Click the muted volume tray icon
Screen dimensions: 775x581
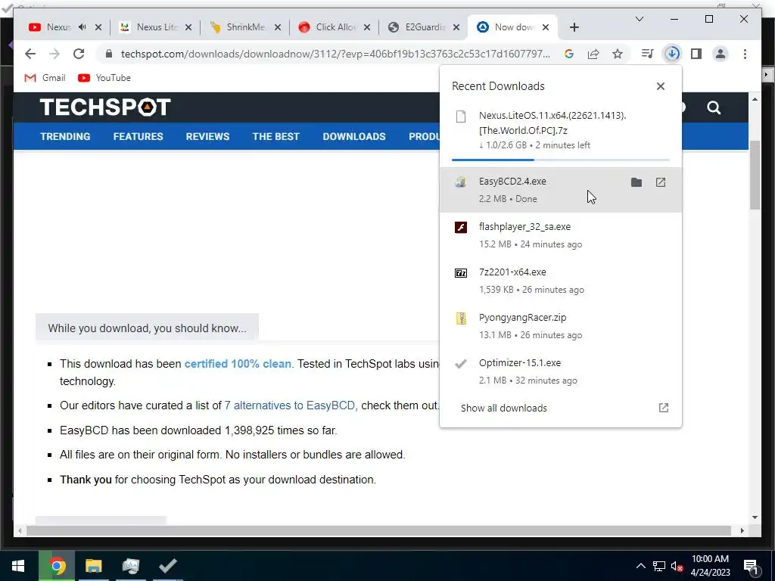click(677, 566)
